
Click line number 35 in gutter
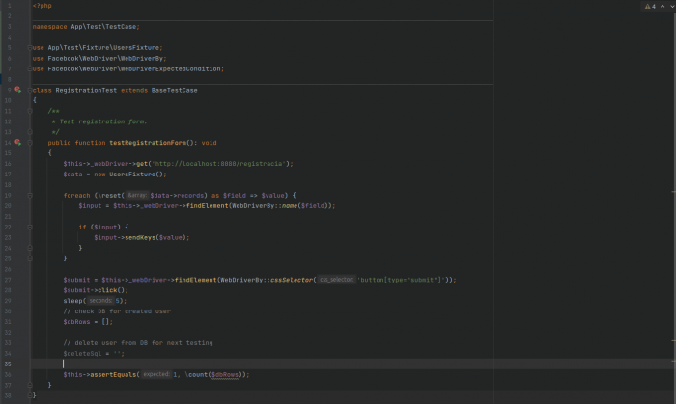click(x=8, y=364)
